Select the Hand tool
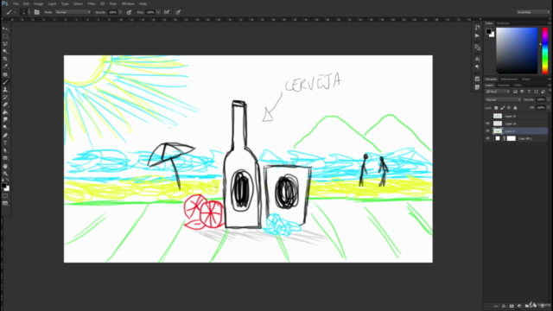The height and width of the screenshot is (311, 553). pyautogui.click(x=5, y=166)
